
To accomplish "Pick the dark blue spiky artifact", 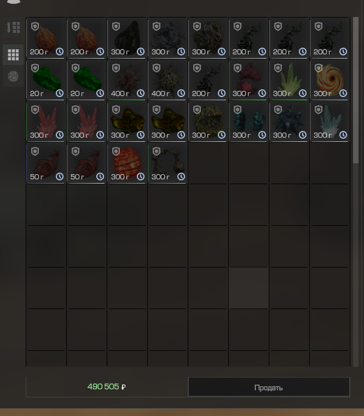I will [290, 122].
